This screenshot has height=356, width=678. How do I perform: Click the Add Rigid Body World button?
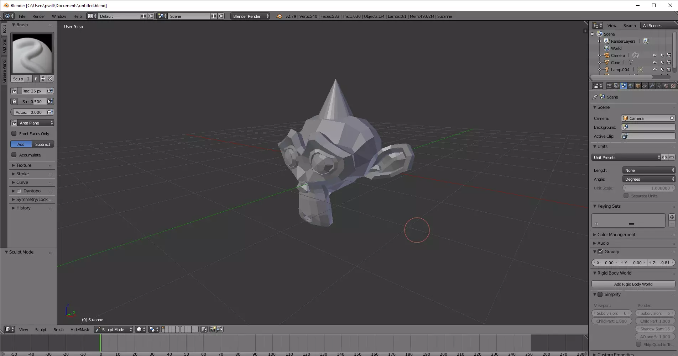click(633, 284)
